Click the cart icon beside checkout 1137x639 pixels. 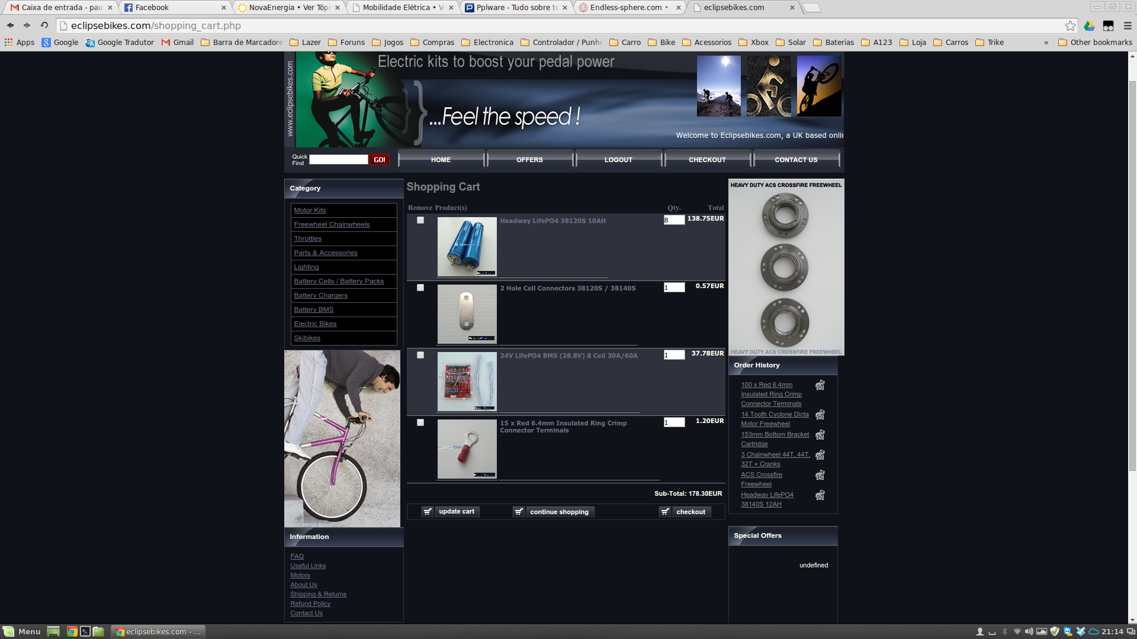pyautogui.click(x=665, y=512)
